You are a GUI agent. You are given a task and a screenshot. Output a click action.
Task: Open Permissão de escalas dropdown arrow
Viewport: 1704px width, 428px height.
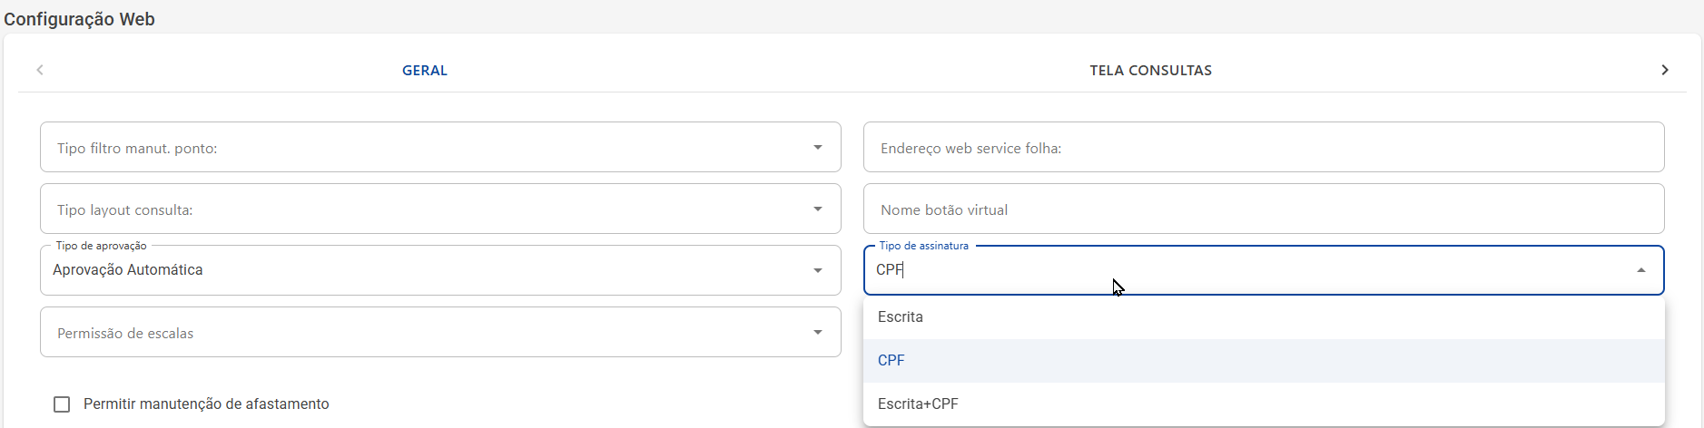tap(817, 332)
